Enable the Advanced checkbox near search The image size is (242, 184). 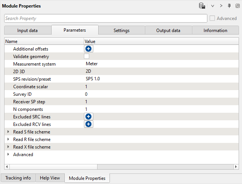(213, 18)
